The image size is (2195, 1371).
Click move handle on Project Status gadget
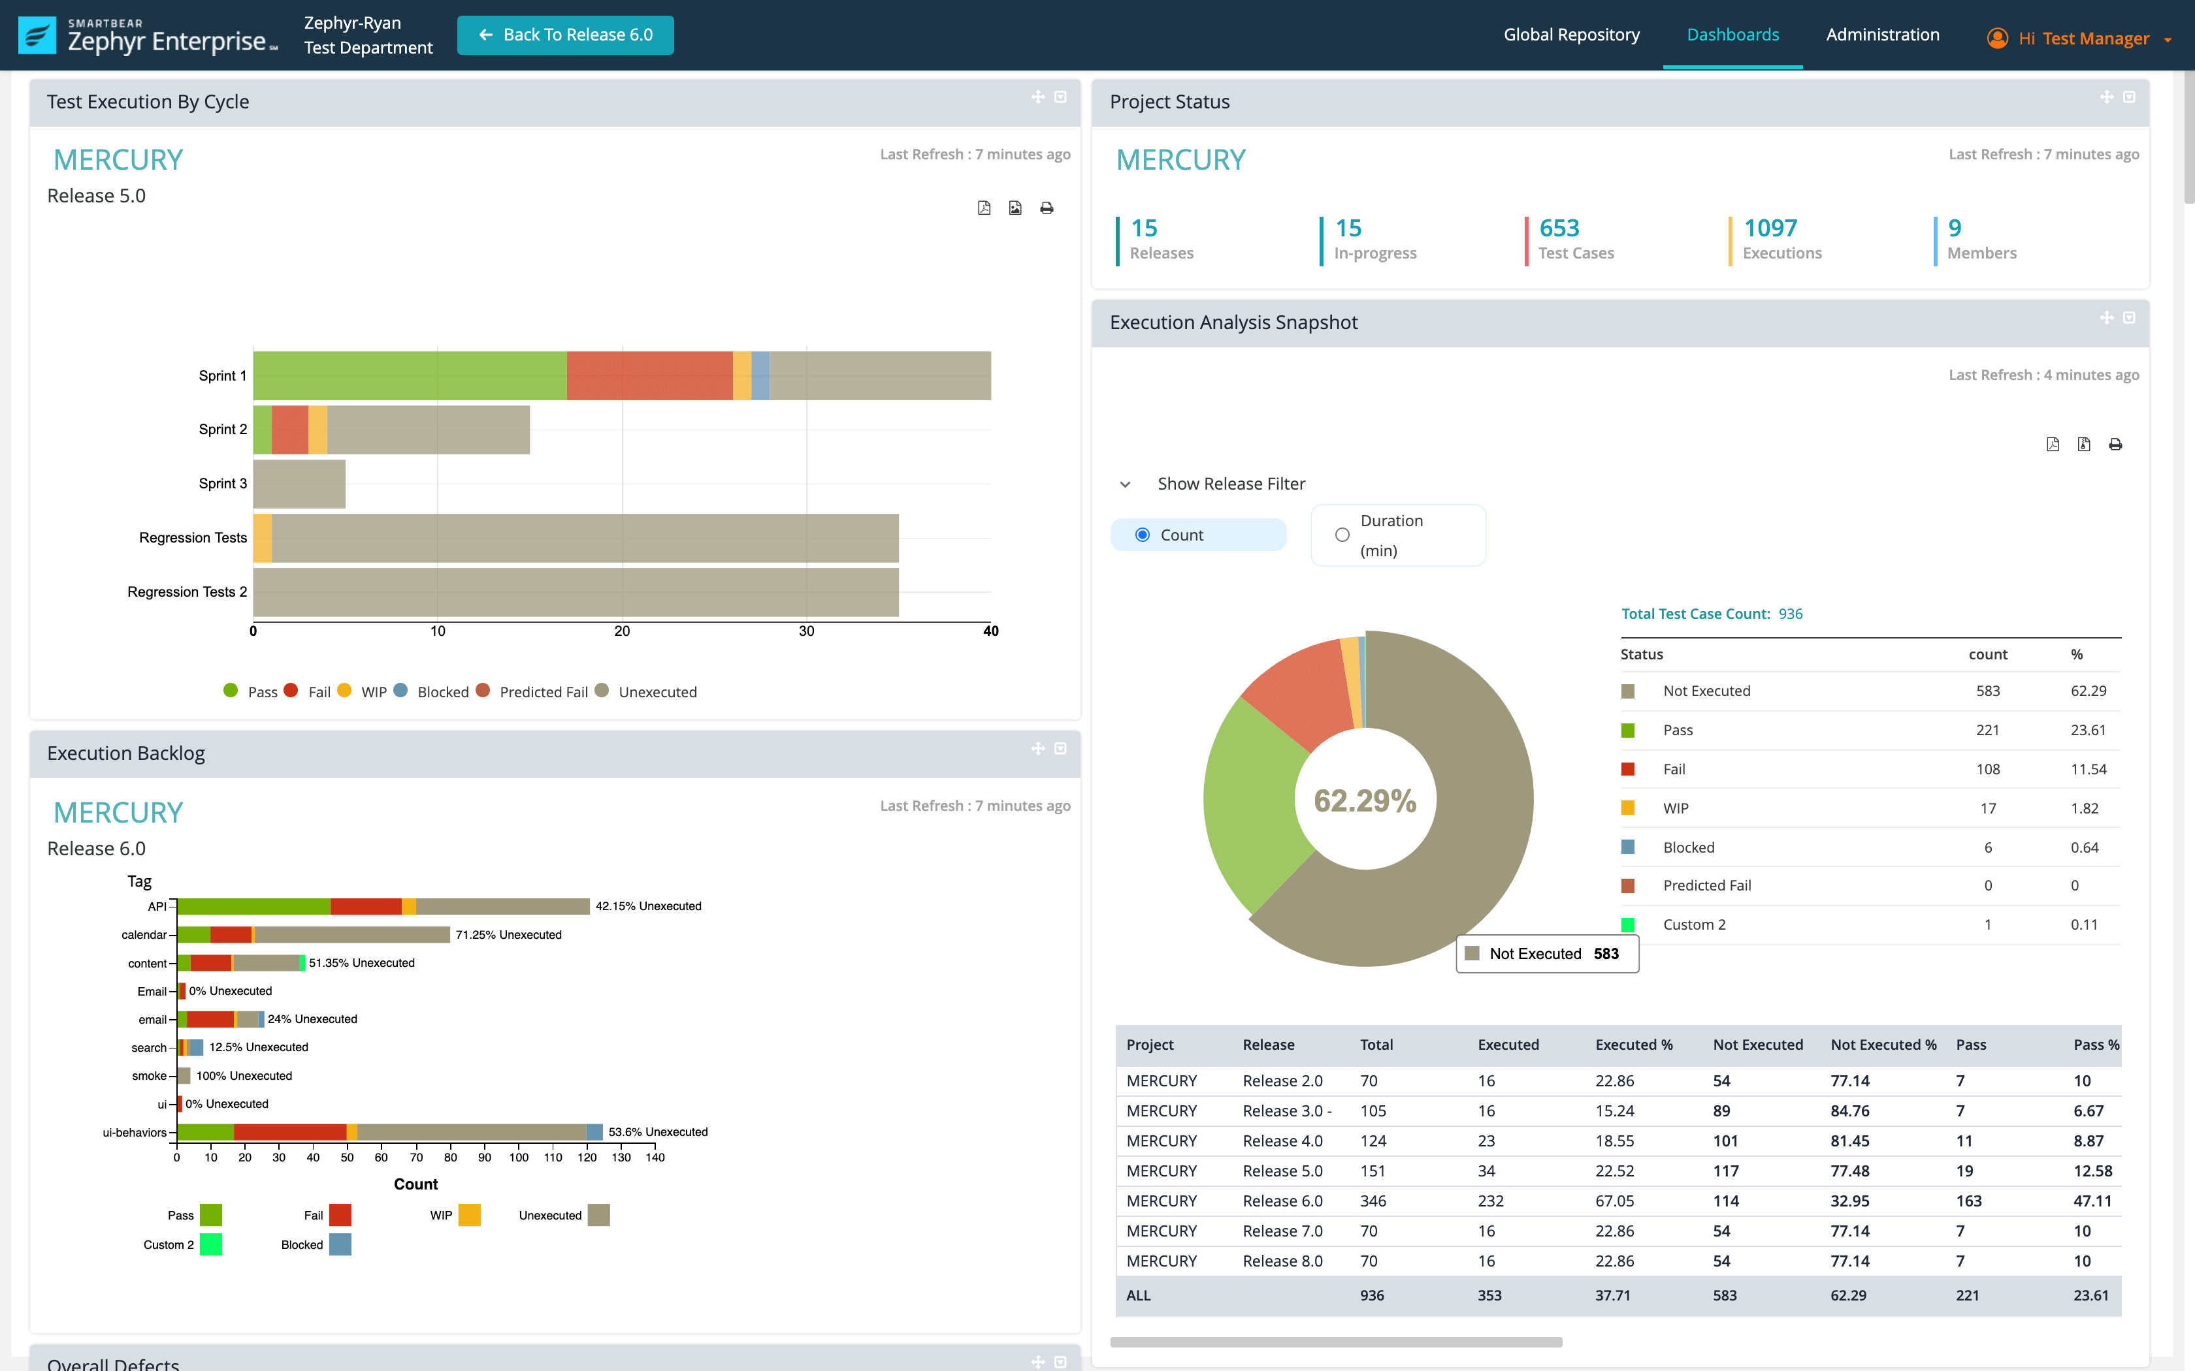coord(2106,97)
